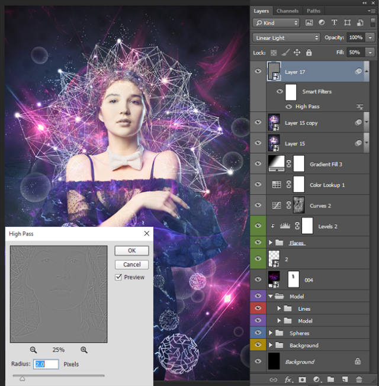This screenshot has height=386, width=379.
Task: Click the delete layer trash icon
Action: click(359, 379)
